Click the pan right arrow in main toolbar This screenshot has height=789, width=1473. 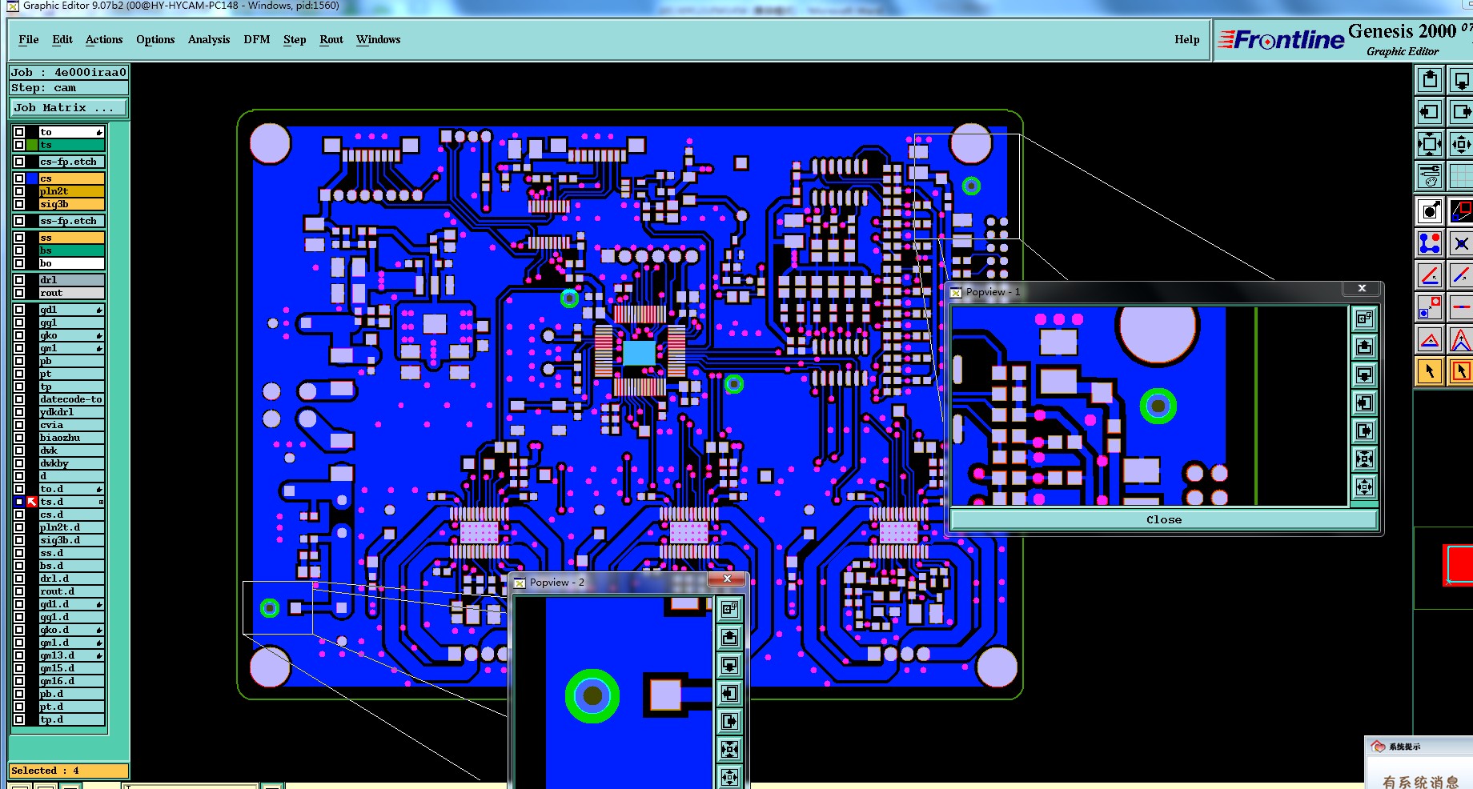click(x=1461, y=112)
